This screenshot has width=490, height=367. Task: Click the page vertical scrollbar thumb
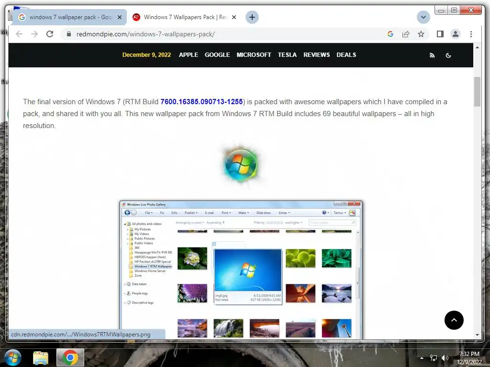[477, 91]
